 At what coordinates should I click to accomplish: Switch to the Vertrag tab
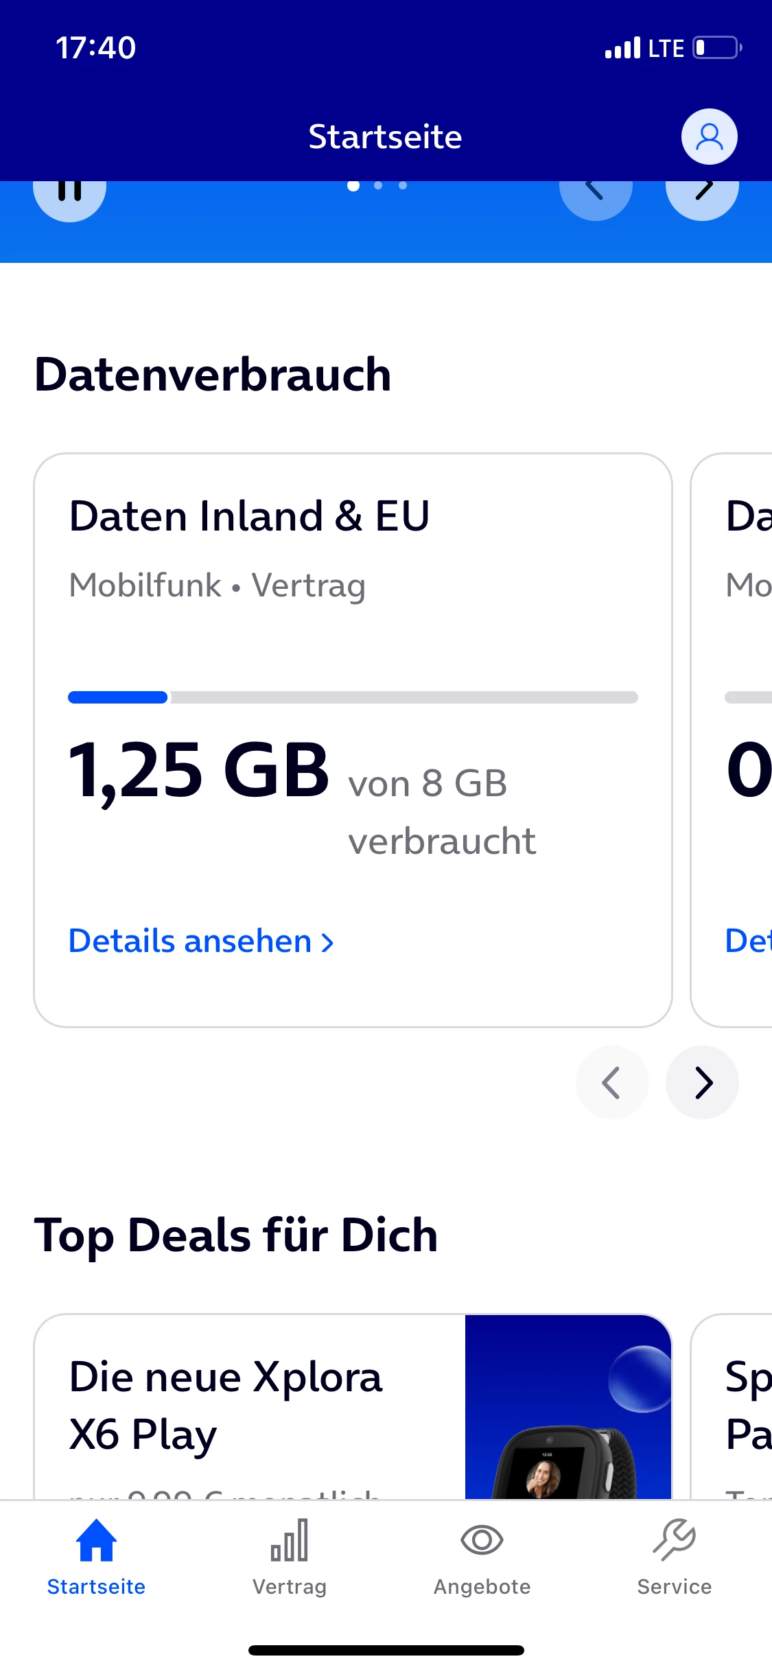coord(289,1557)
